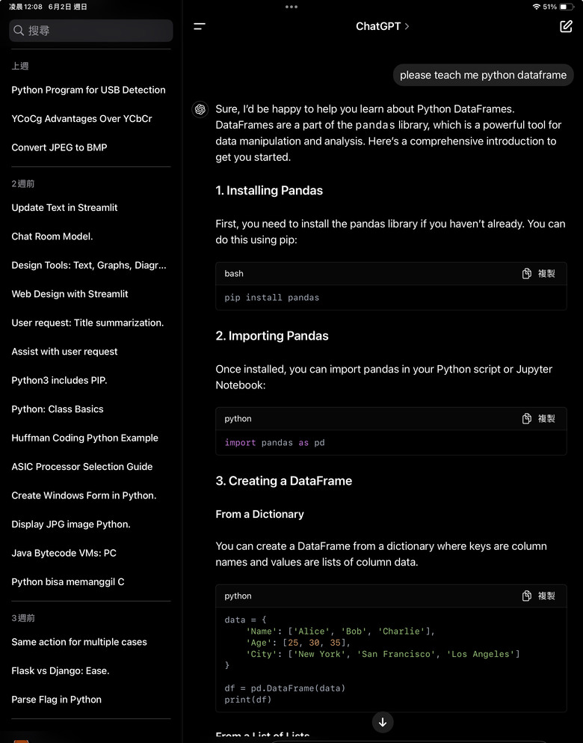Open Parse Flag in Python chat
The width and height of the screenshot is (583, 743).
tap(56, 700)
